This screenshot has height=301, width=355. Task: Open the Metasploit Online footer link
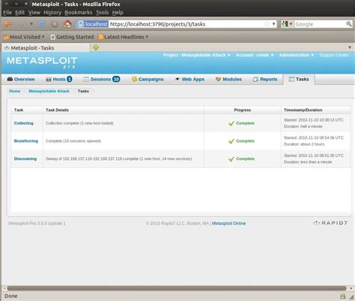[228, 223]
